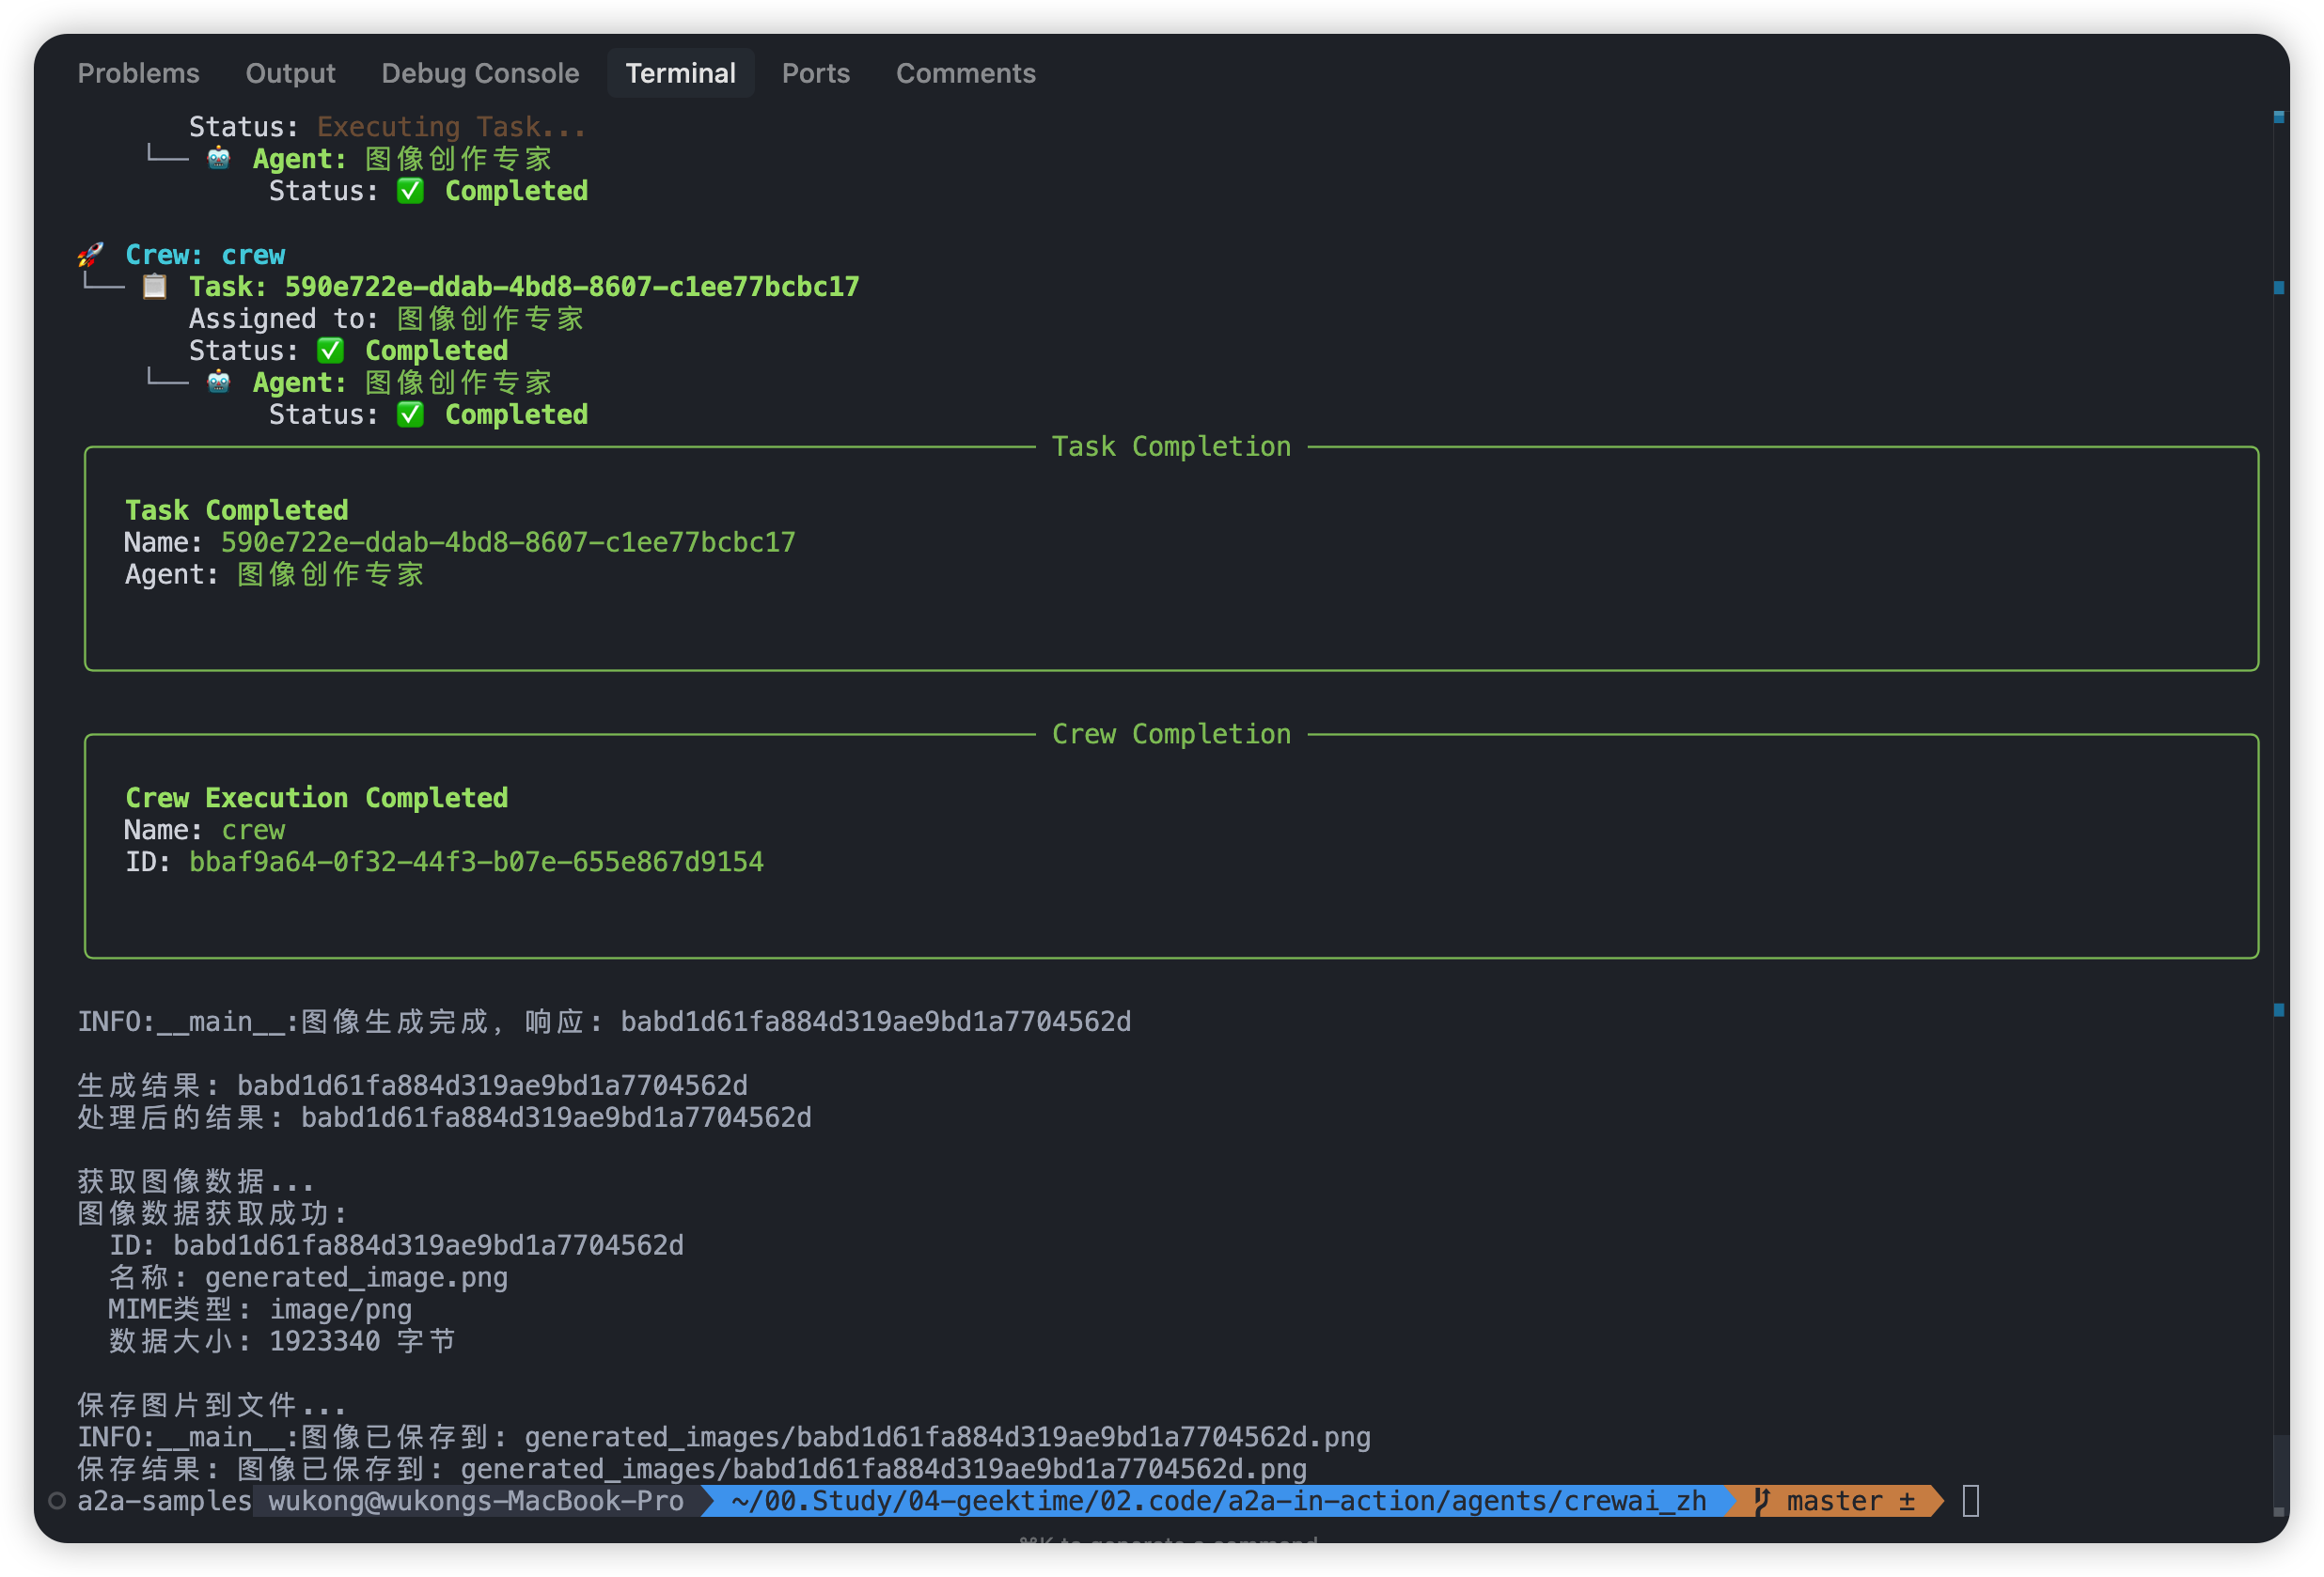The height and width of the screenshot is (1577, 2324).
Task: Open the Output tab
Action: (290, 73)
